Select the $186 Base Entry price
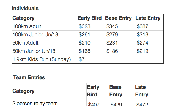The height and width of the screenshot is (106, 170). click(112, 51)
